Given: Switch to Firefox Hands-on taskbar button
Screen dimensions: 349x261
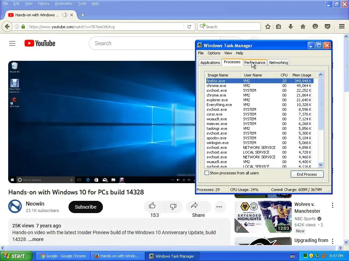Looking at the screenshot, I should click(x=117, y=256).
